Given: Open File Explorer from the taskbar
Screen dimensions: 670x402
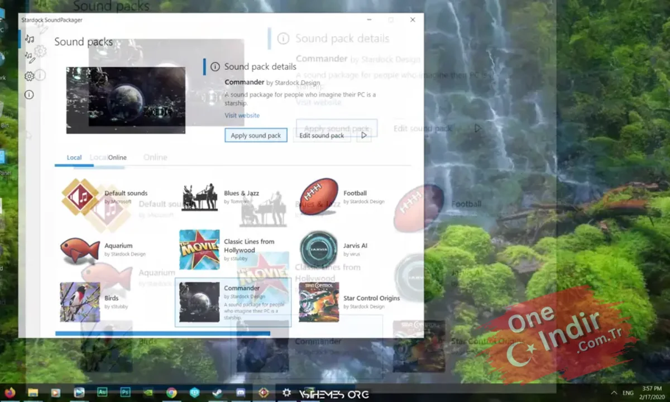Looking at the screenshot, I should click(x=33, y=393).
